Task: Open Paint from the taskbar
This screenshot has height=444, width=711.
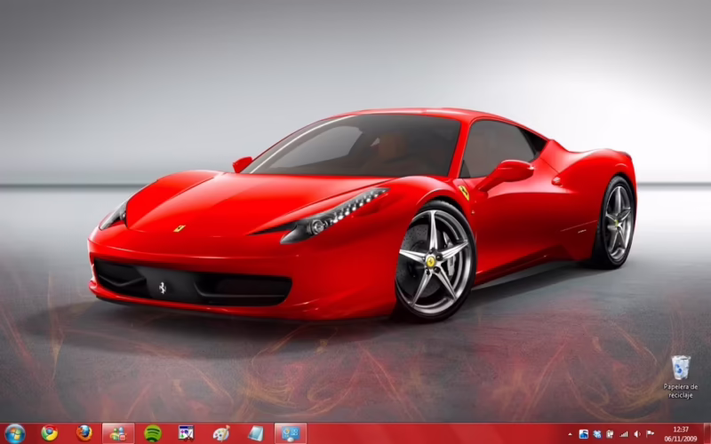Action: (221, 432)
